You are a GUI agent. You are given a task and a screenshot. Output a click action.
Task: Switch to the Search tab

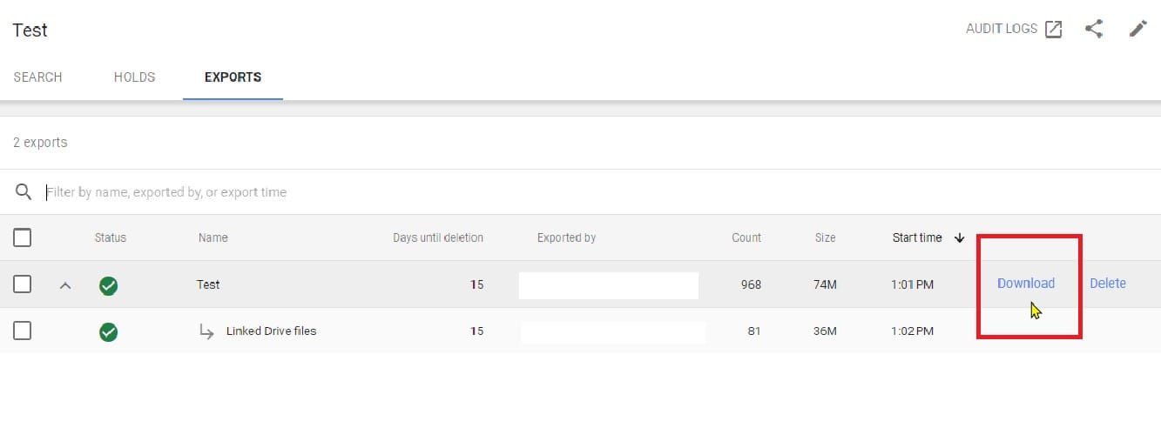37,77
